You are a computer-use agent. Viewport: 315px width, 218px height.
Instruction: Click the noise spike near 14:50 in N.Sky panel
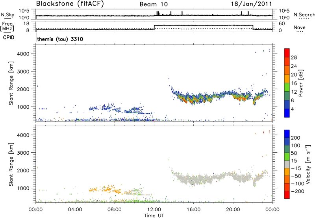[x=182, y=13]
